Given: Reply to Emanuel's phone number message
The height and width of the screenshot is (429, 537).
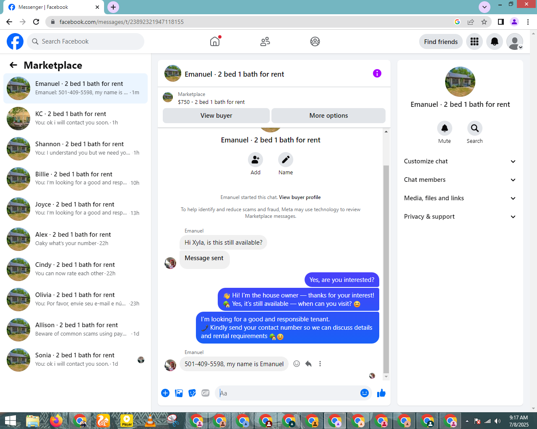Looking at the screenshot, I should pos(308,364).
